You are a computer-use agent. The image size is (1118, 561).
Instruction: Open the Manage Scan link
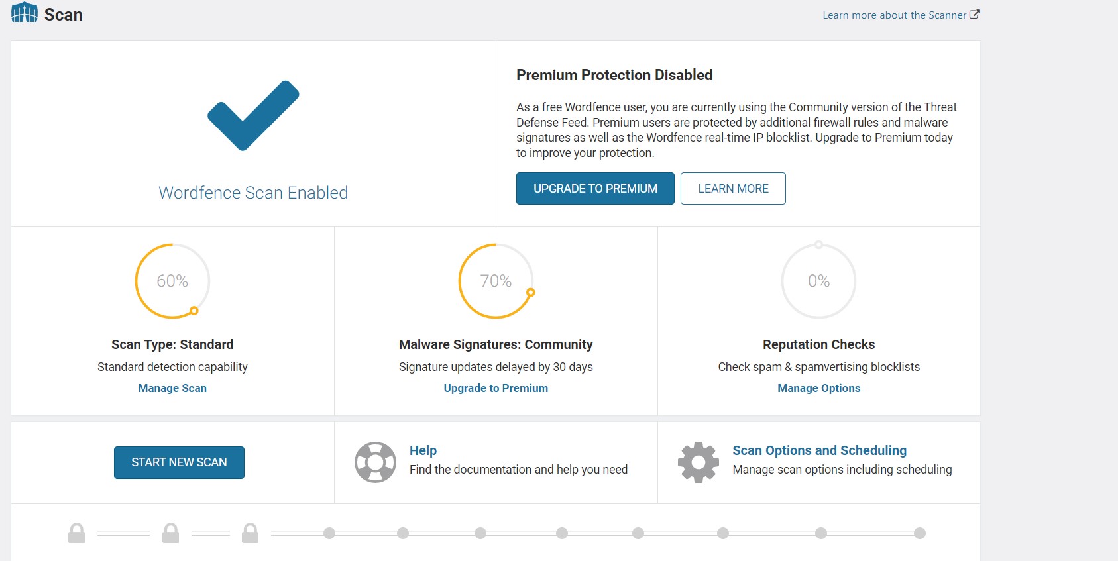pyautogui.click(x=172, y=388)
